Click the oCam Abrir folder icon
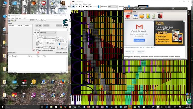The width and height of the screenshot is (193, 109). pos(141,17)
